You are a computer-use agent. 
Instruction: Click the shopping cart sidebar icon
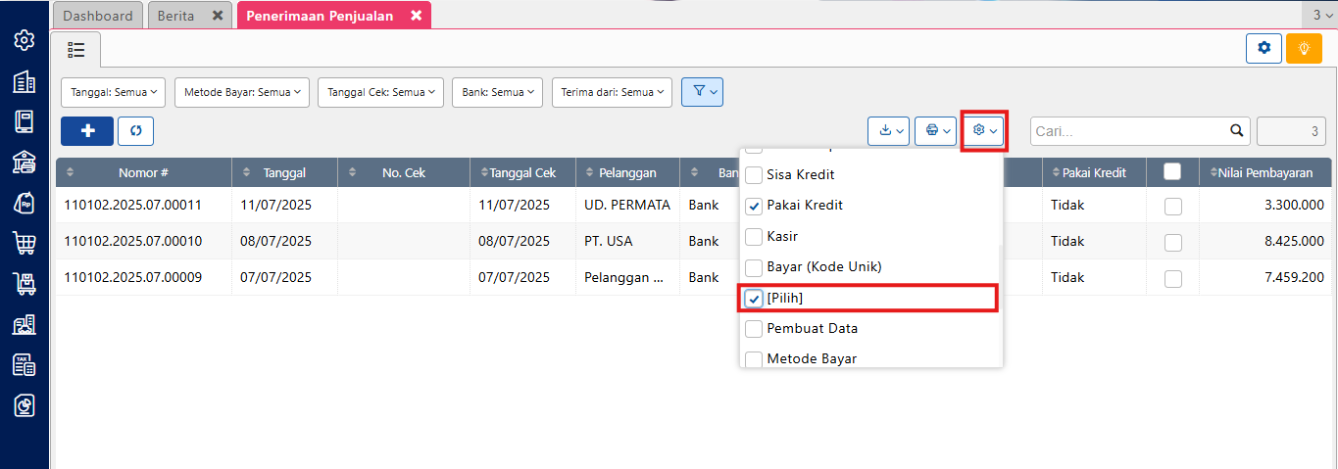[25, 243]
